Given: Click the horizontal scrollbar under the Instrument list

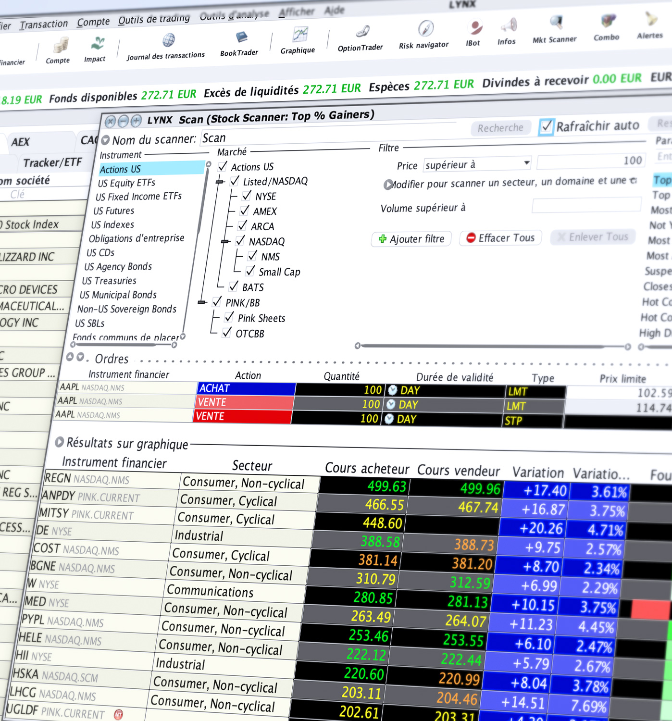Looking at the screenshot, I should pyautogui.click(x=124, y=345).
